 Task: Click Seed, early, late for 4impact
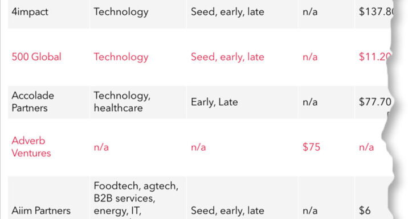click(x=227, y=12)
